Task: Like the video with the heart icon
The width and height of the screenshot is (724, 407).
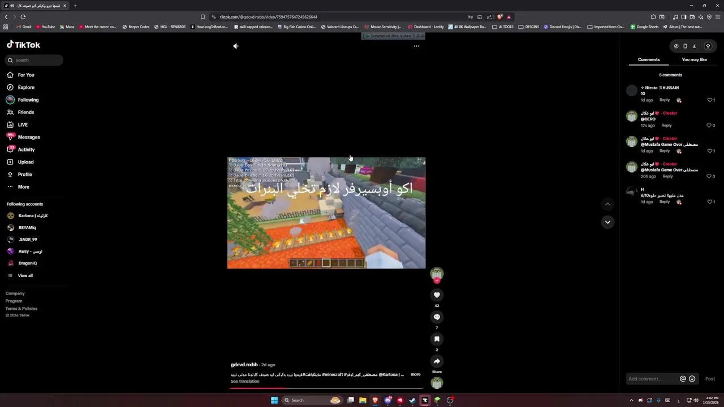Action: click(437, 295)
